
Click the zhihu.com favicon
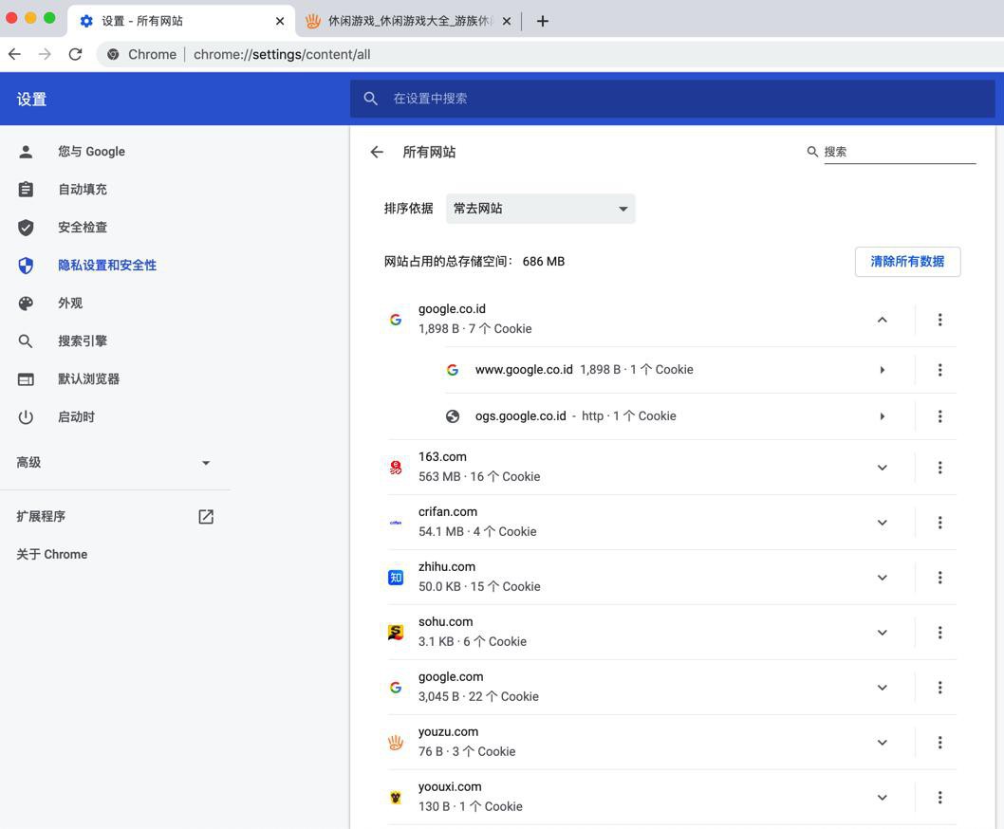[x=396, y=578]
